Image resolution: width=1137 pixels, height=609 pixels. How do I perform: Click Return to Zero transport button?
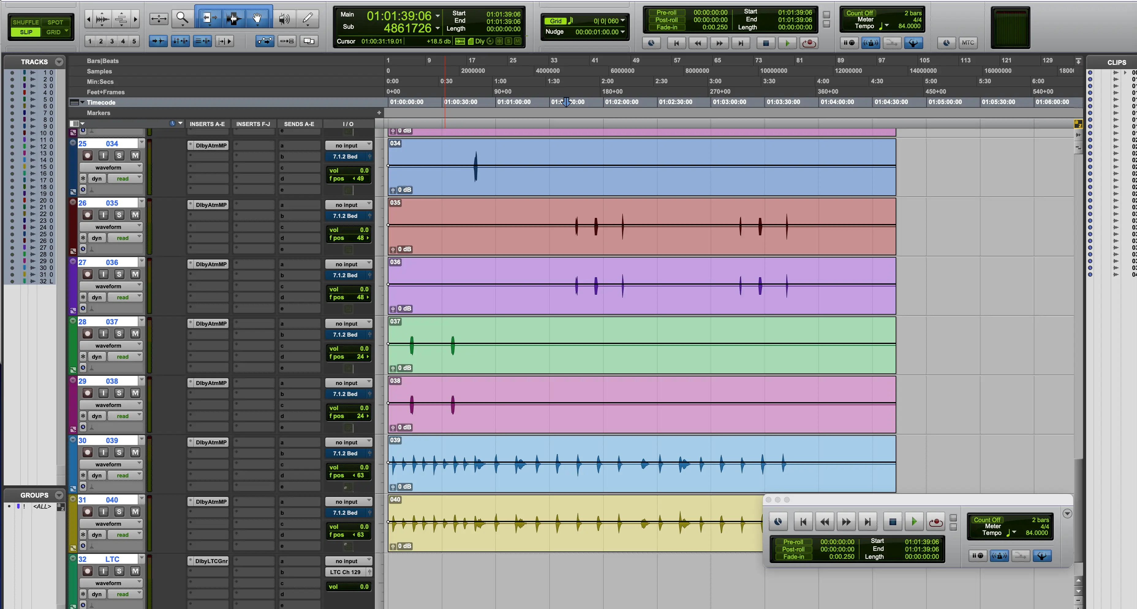click(x=676, y=43)
